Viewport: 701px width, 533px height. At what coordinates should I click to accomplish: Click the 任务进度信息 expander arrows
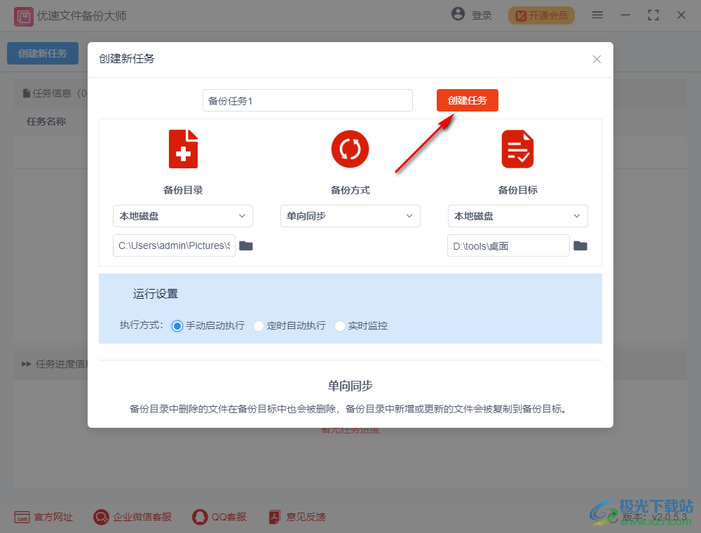tap(26, 364)
